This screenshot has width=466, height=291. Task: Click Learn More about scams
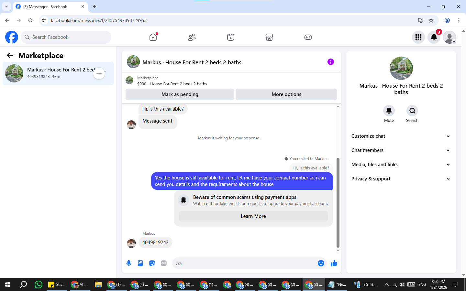(253, 216)
